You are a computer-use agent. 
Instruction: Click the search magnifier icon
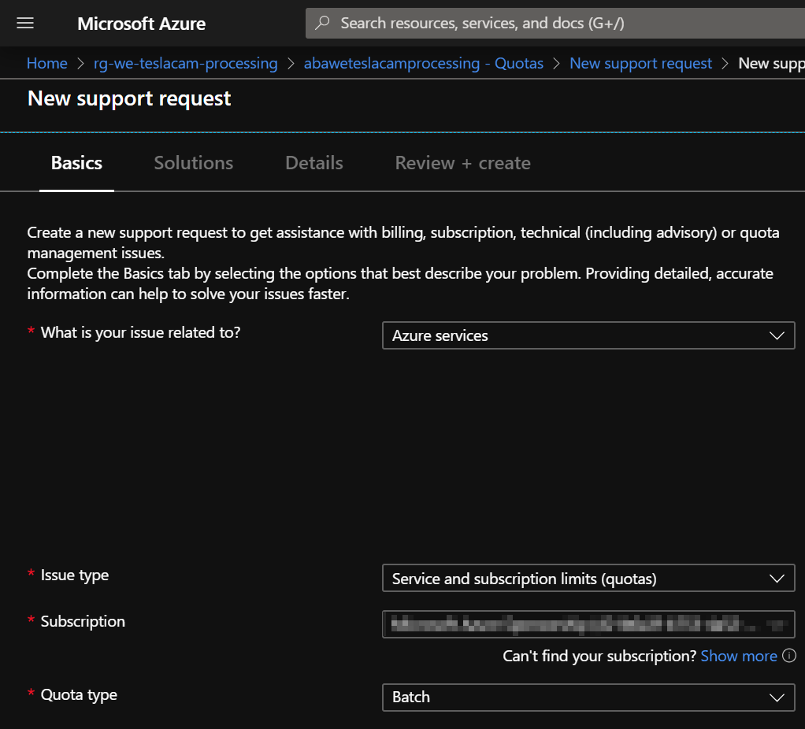322,23
